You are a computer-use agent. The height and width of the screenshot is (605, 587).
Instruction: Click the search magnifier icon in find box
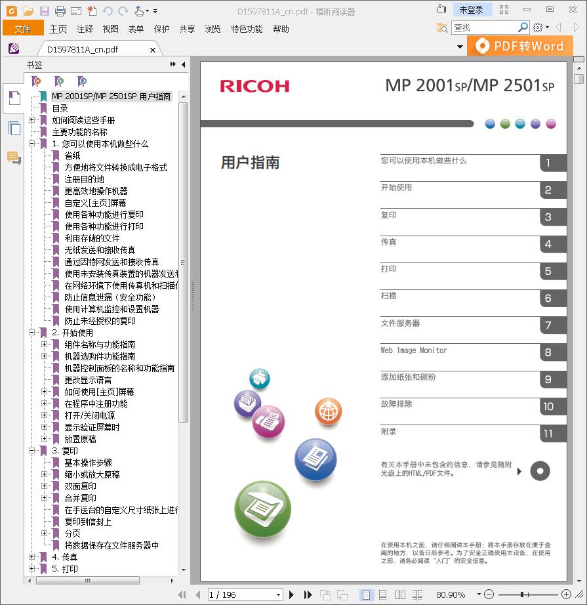(x=523, y=28)
